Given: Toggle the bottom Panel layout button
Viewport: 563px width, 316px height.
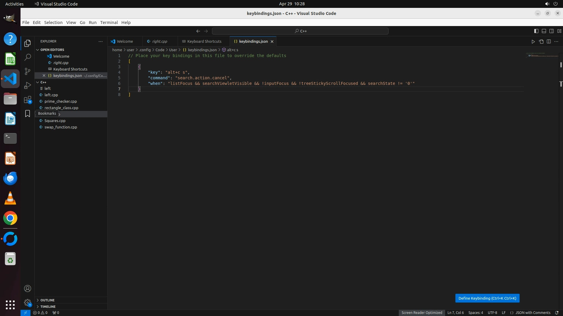Looking at the screenshot, I should pos(544,31).
